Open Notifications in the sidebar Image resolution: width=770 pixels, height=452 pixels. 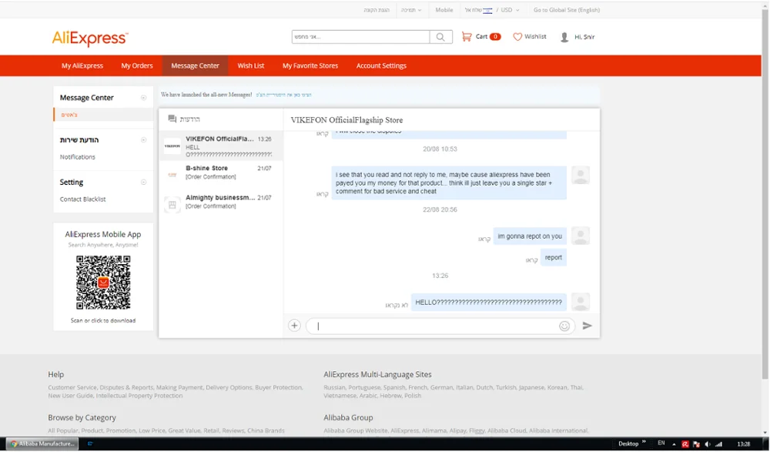78,157
